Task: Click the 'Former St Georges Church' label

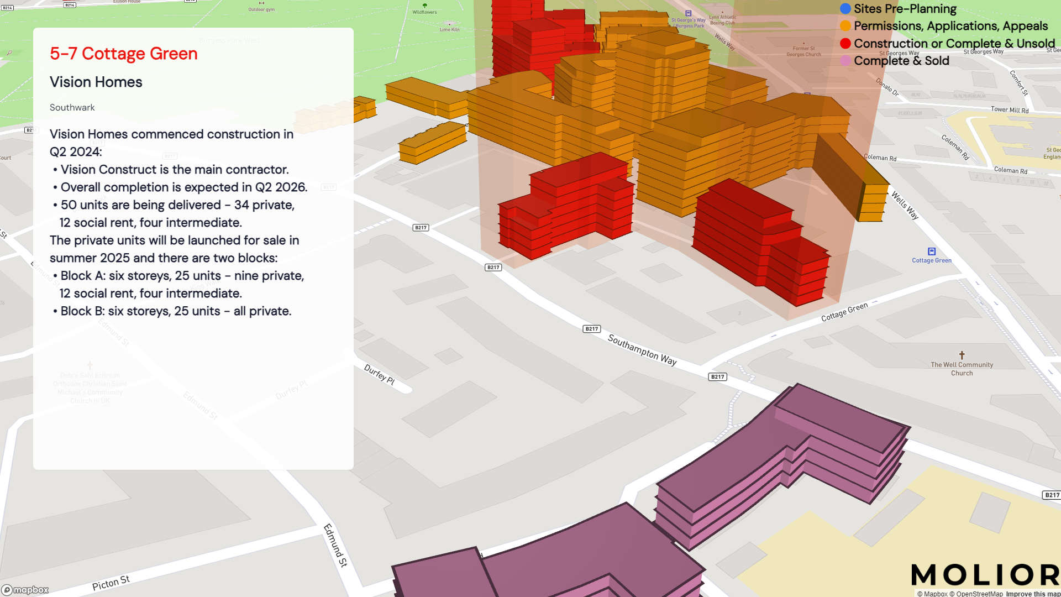Action: (804, 51)
